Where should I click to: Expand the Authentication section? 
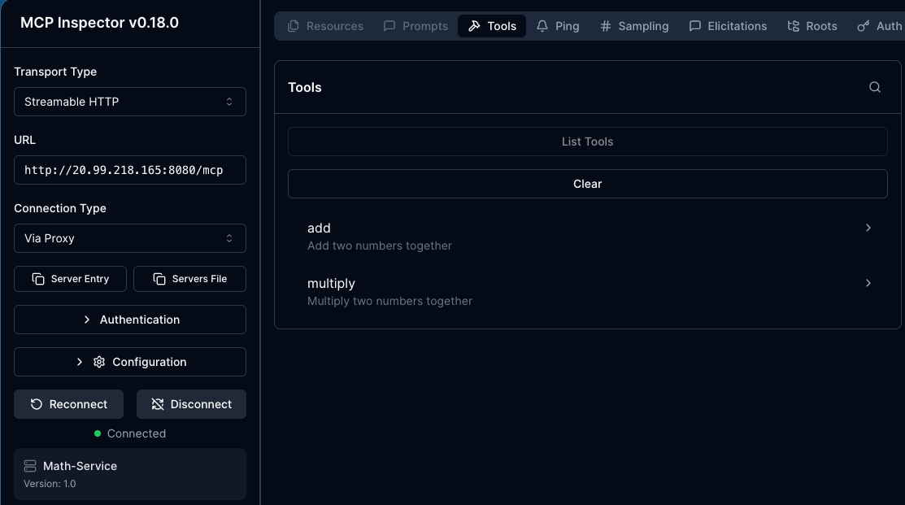[130, 320]
